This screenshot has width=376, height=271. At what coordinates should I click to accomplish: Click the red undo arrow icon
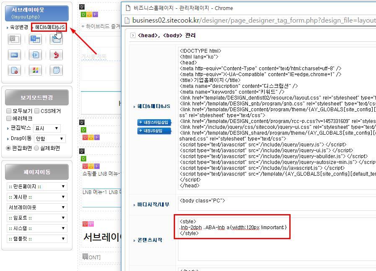tap(56, 55)
